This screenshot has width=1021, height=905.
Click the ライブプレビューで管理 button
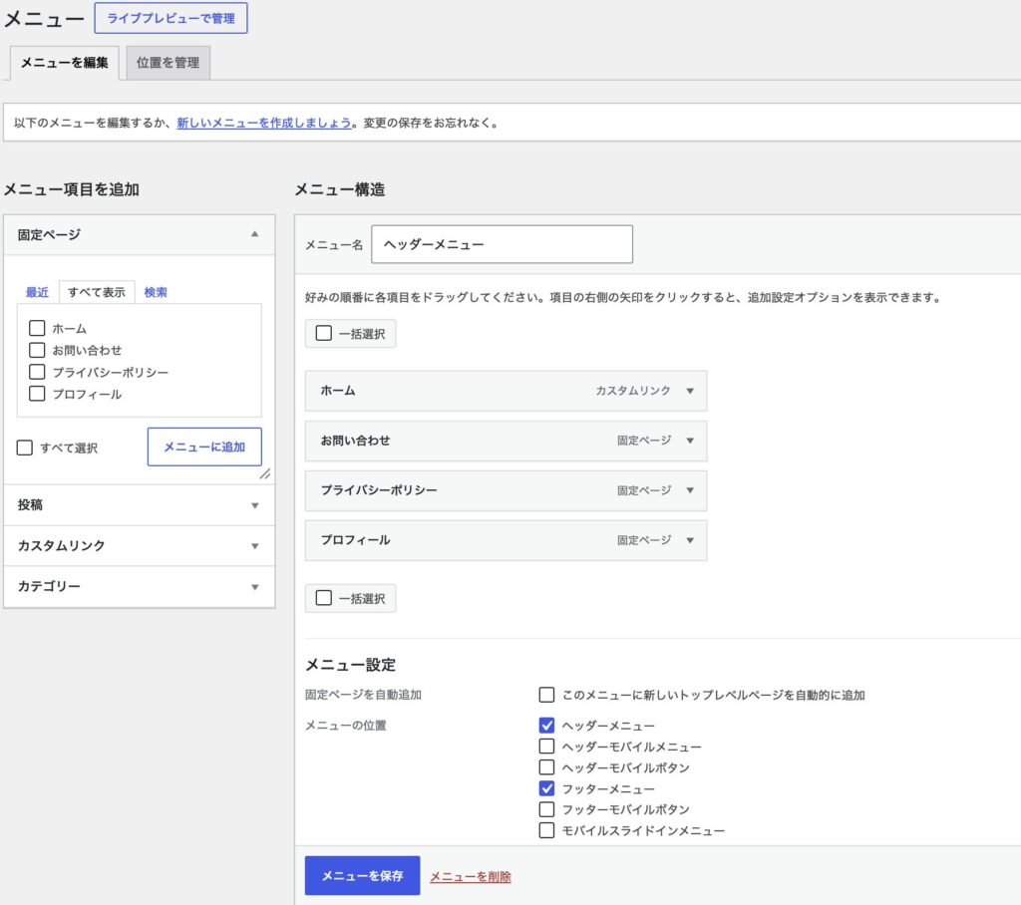click(x=171, y=18)
